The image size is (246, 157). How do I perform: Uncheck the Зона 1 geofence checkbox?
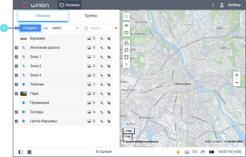pos(16,57)
